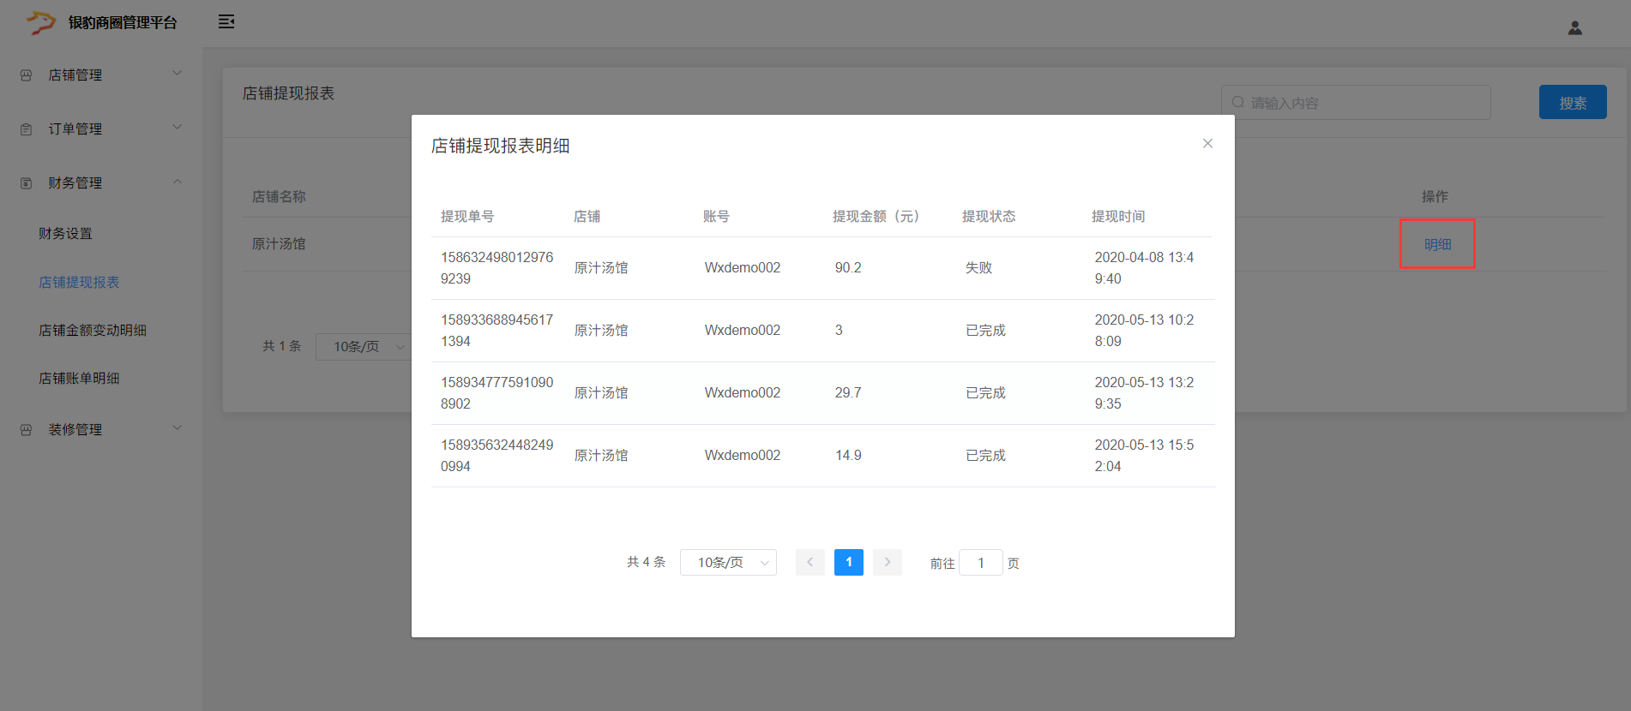The height and width of the screenshot is (711, 1631).
Task: Click the 装修管理 sidebar icon
Action: tap(27, 430)
